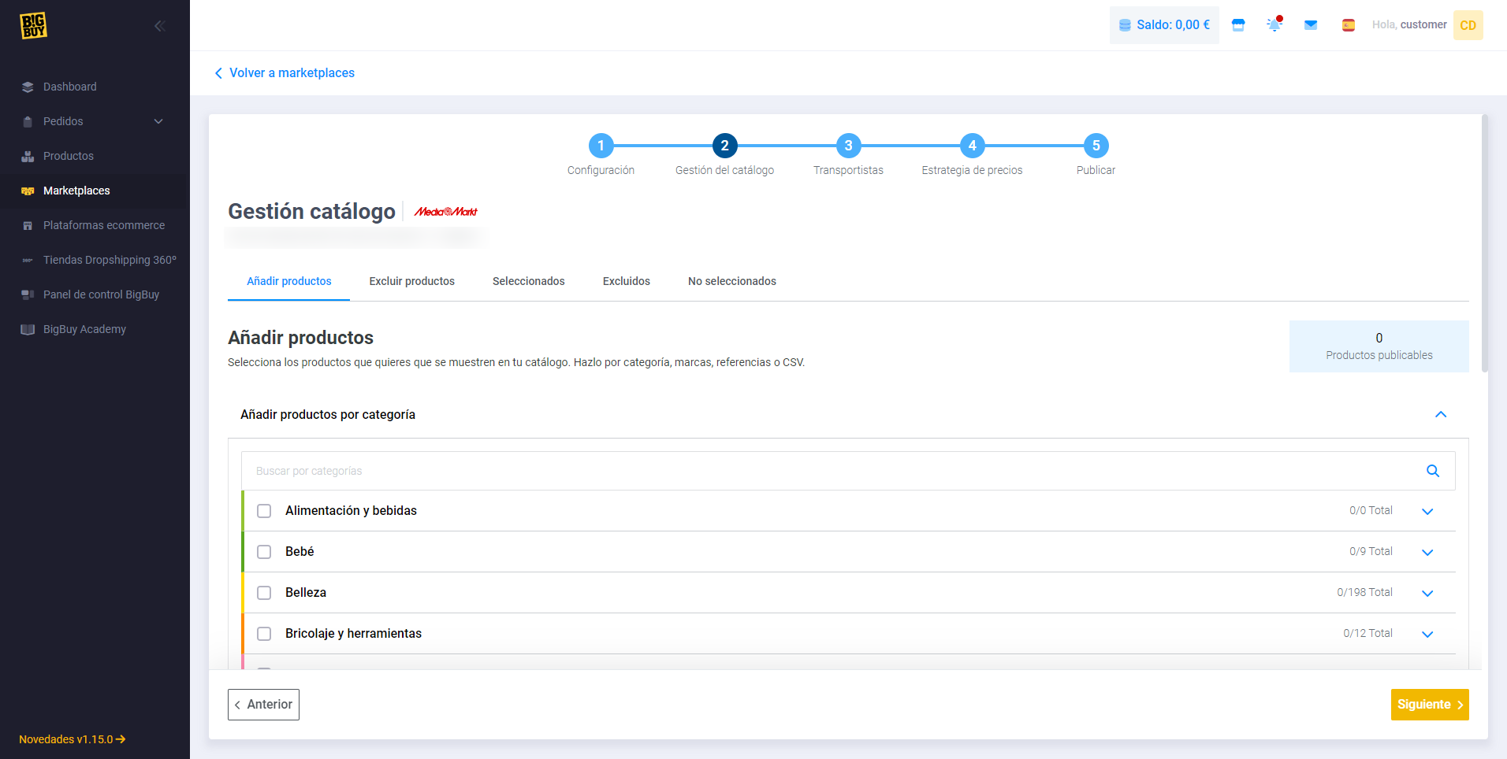Tick the Bebé category checkbox
Viewport: 1507px width, 759px height.
[264, 552]
